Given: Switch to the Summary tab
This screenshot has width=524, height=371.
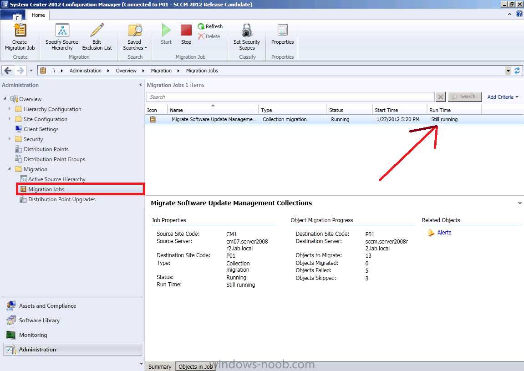Looking at the screenshot, I should 160,366.
